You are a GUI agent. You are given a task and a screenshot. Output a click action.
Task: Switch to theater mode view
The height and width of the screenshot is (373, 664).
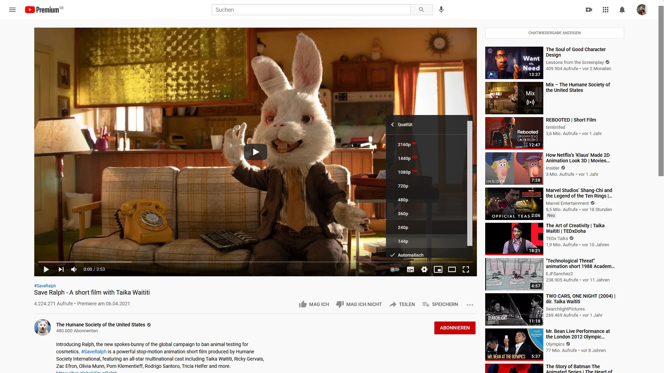coord(452,269)
